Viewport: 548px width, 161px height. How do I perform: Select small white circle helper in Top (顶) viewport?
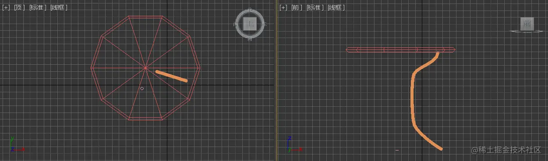(142, 88)
